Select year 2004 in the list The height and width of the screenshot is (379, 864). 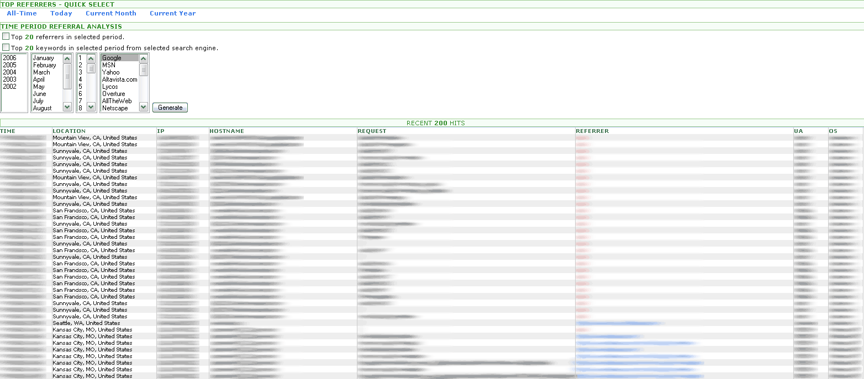(x=14, y=72)
